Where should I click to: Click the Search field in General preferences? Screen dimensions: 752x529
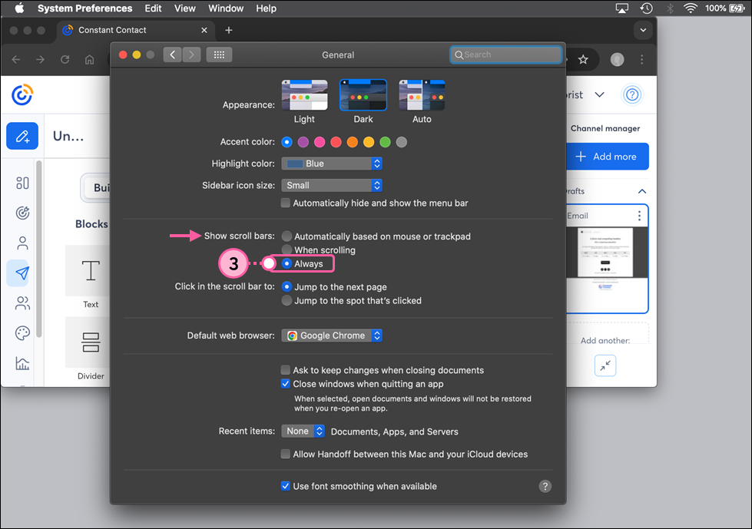[x=505, y=55]
